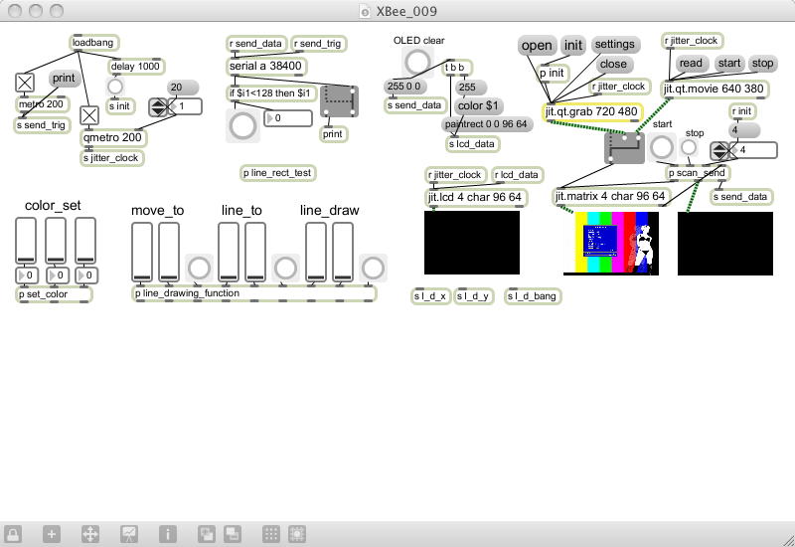This screenshot has width=795, height=547.
Task: Click the plus icon in the bottom toolbar
Action: click(52, 534)
